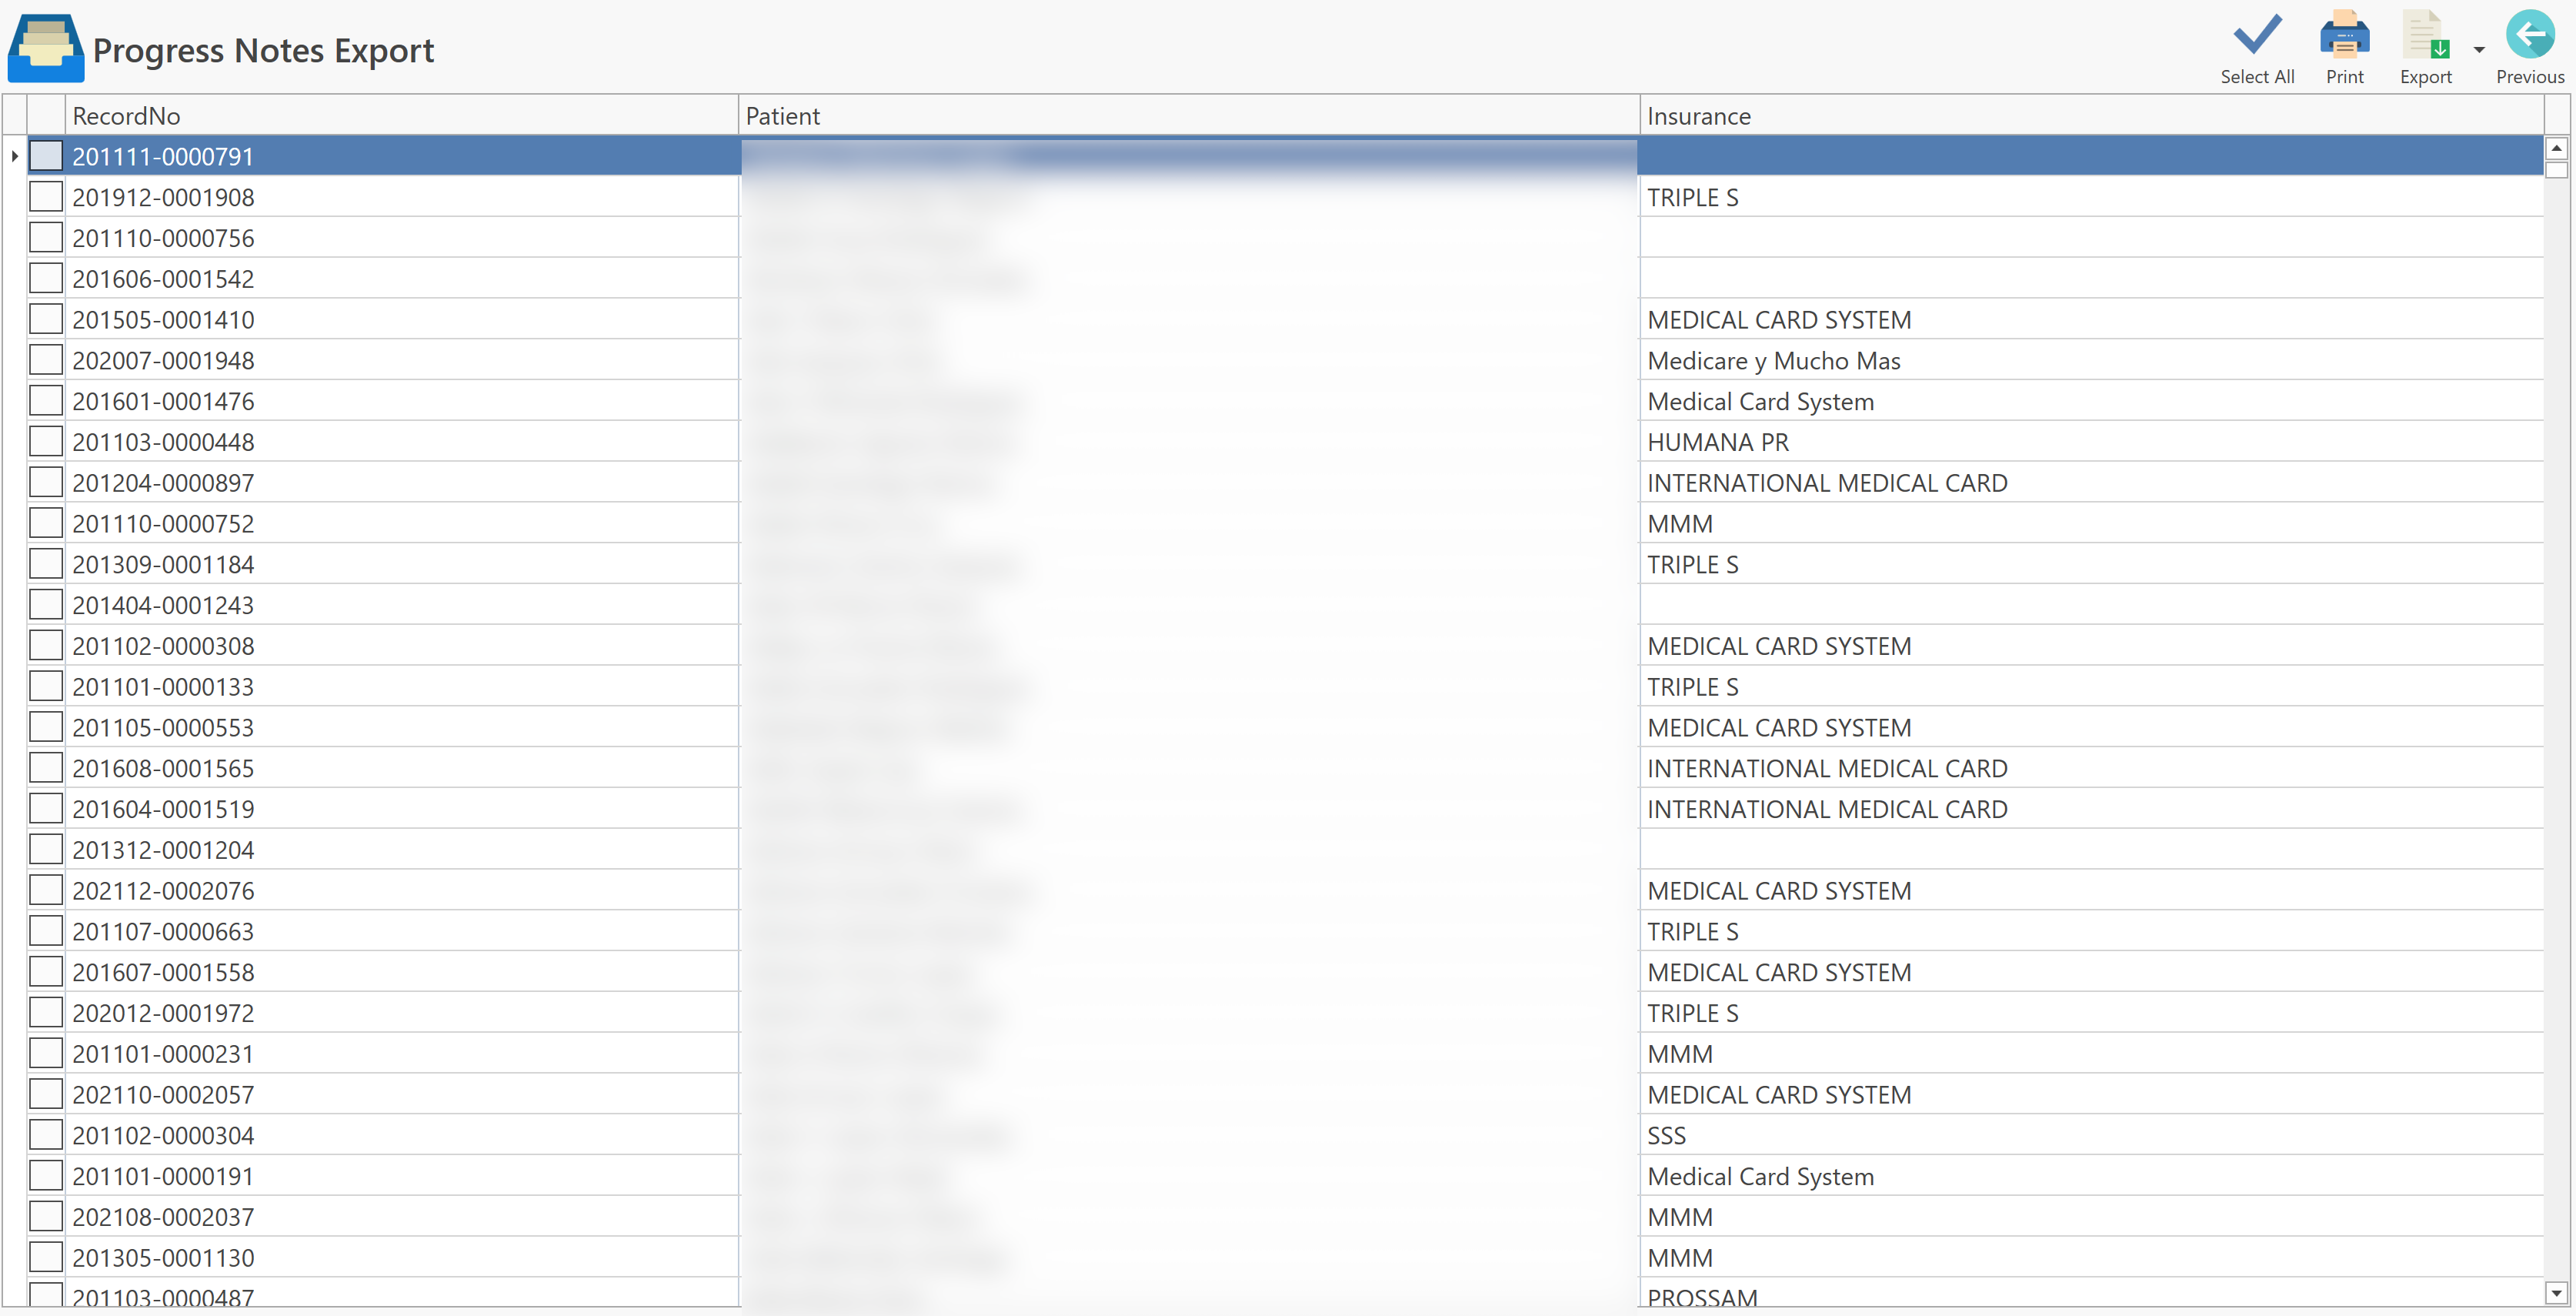
Task: Select the HUMANA PR insurance row
Action: (1717, 442)
